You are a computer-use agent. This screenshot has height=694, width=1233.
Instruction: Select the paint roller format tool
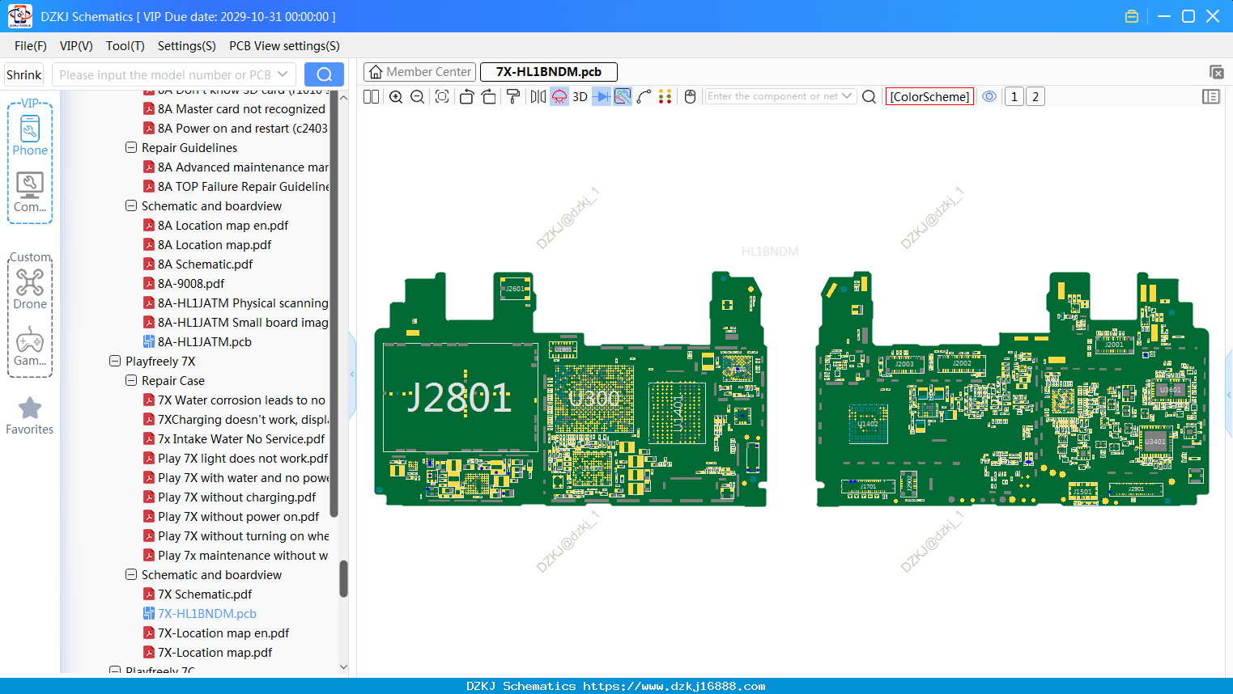[x=513, y=97]
